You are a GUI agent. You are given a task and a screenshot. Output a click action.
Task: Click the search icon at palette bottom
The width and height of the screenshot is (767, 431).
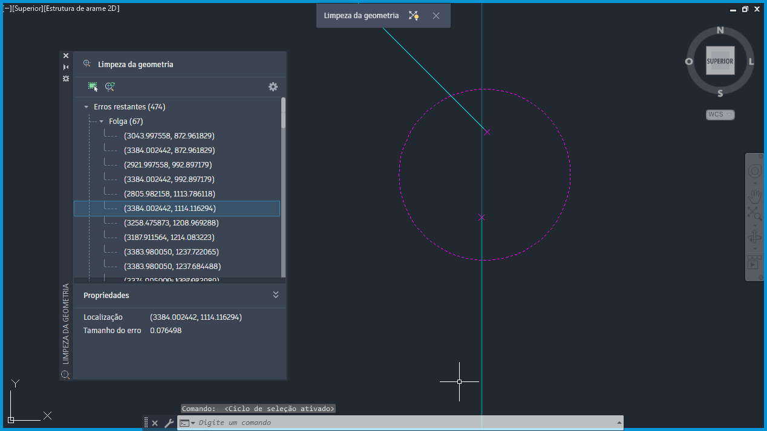click(x=66, y=375)
